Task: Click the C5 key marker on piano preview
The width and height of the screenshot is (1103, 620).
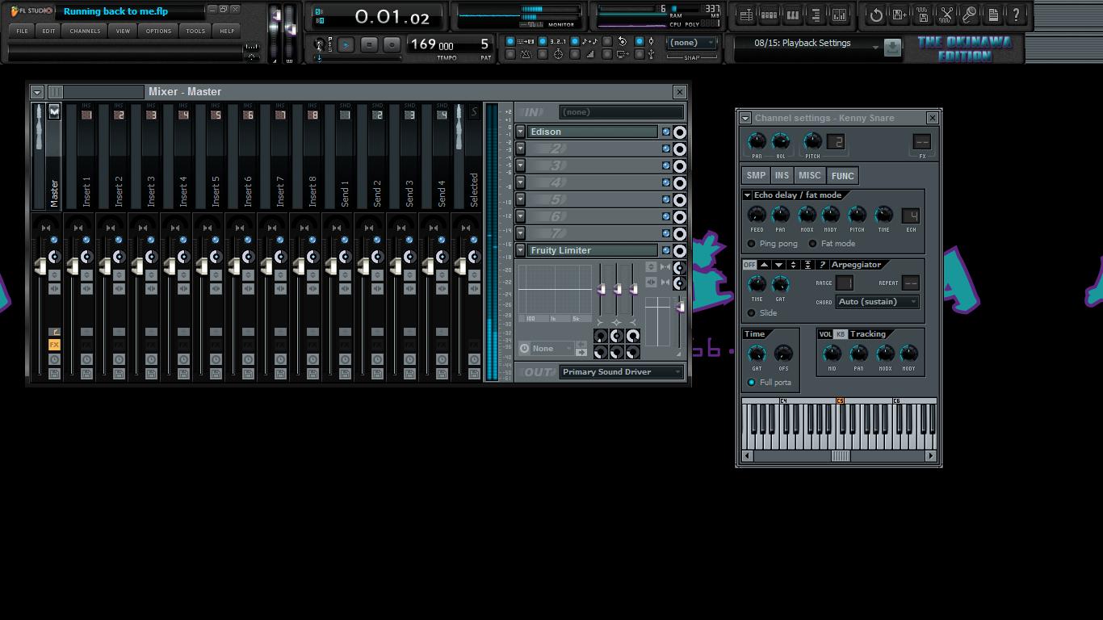Action: [840, 401]
